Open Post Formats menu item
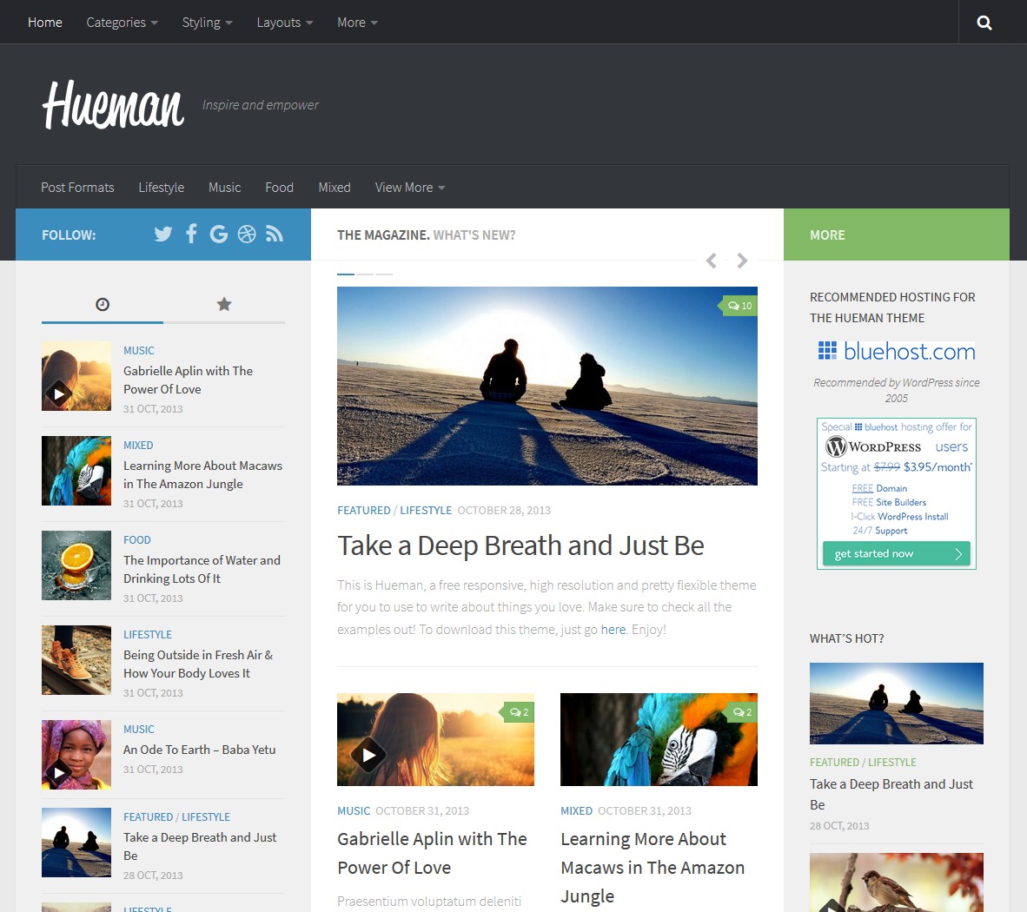This screenshot has height=912, width=1027. 77,188
